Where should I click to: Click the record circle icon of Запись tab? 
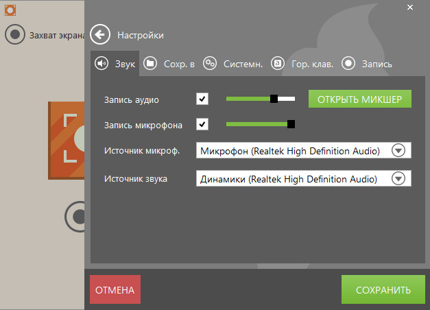click(348, 64)
